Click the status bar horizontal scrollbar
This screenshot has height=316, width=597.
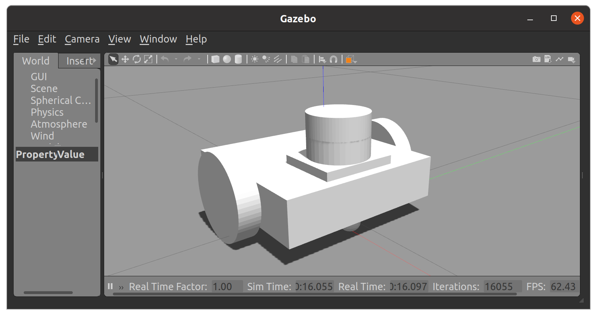click(x=315, y=294)
